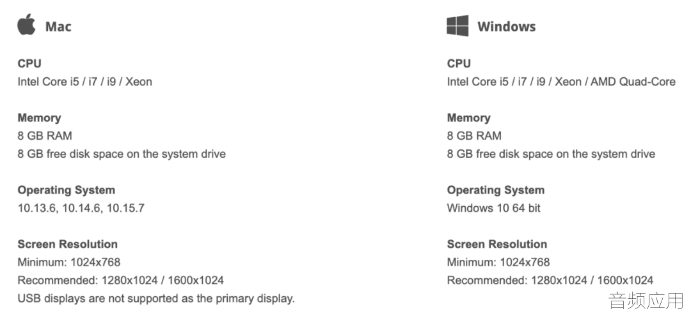Click the Mac Screen Resolution heading
The image size is (691, 316).
point(67,245)
